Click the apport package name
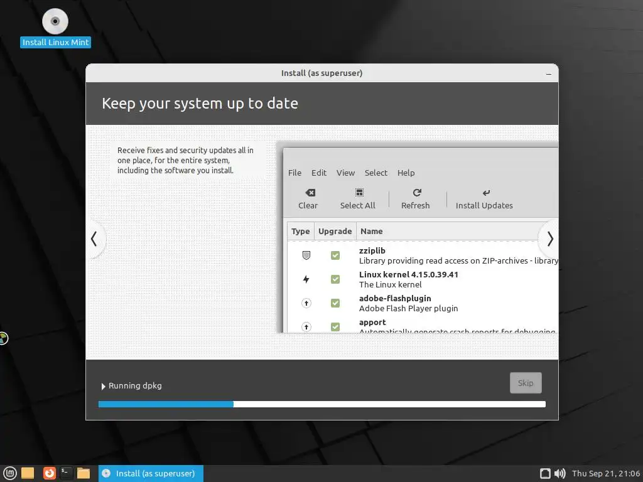Image resolution: width=643 pixels, height=482 pixels. pos(372,323)
